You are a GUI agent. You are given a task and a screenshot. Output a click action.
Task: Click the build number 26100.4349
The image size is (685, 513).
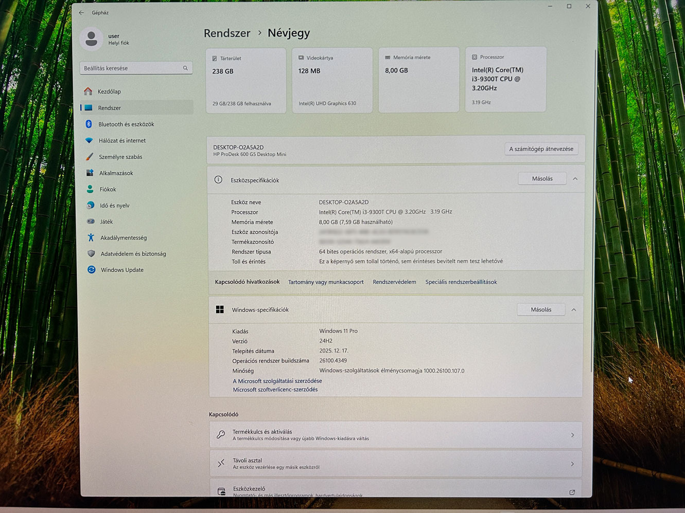click(x=333, y=360)
